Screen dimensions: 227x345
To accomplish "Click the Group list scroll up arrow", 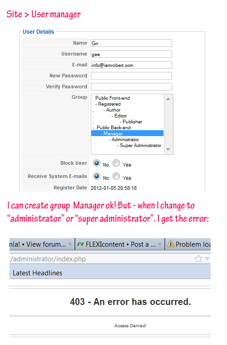I will (x=168, y=99).
